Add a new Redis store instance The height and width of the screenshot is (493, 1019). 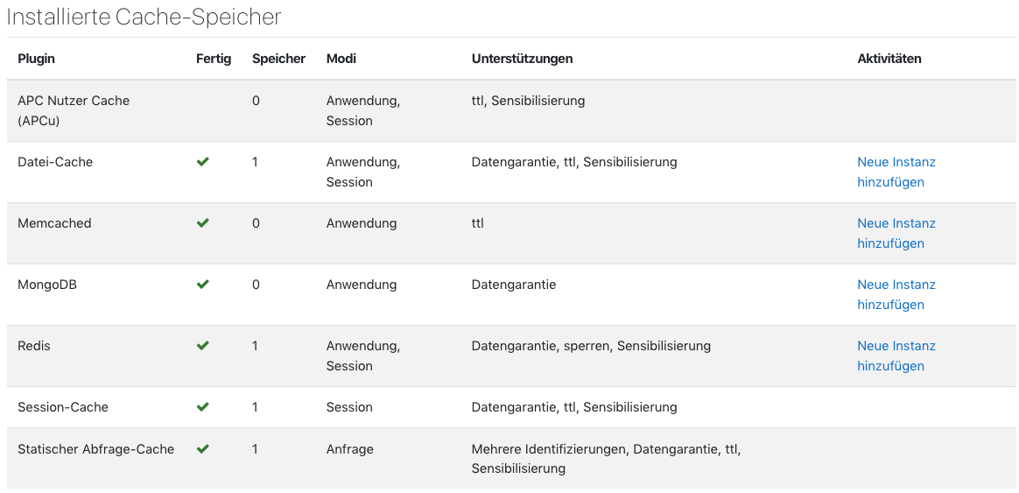[x=896, y=356]
